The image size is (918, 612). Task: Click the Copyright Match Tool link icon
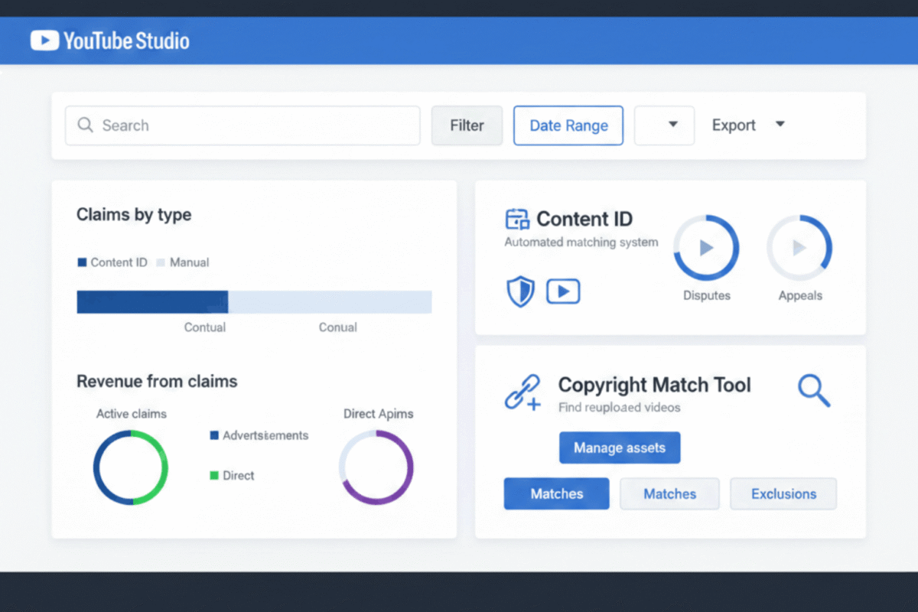(523, 392)
